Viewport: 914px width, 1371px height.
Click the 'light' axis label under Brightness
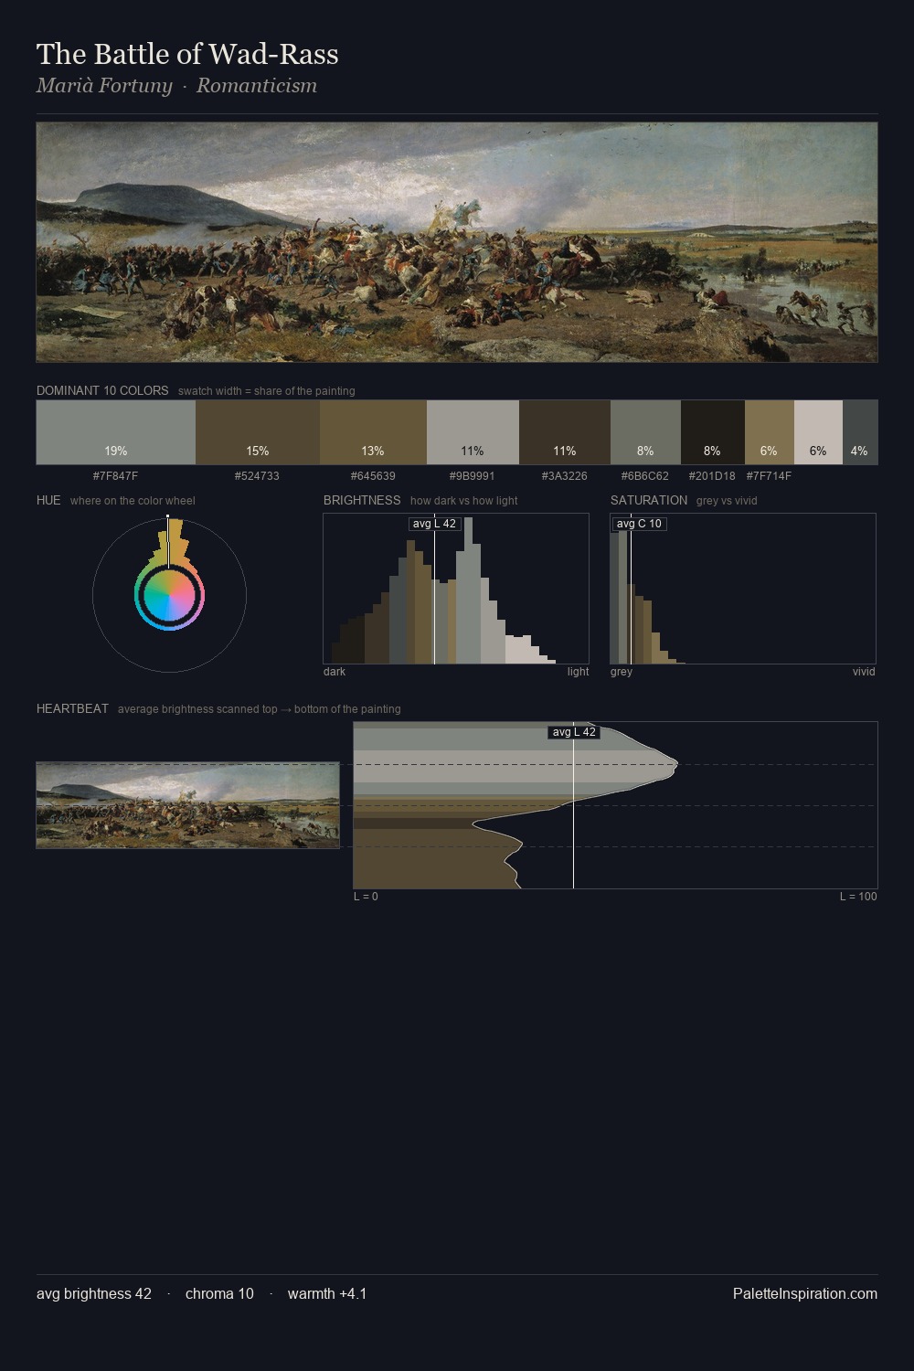click(579, 672)
